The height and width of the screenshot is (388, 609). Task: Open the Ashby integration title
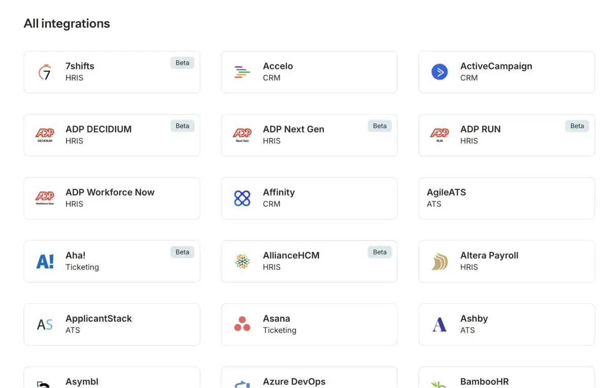click(474, 319)
